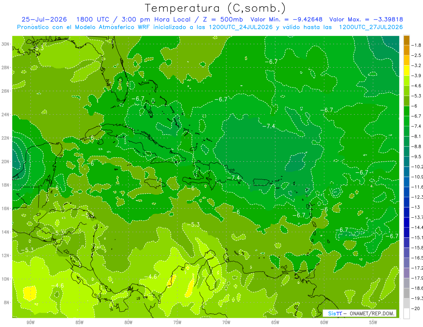Click the -17.2 label on the color scale
Image resolution: width=423 pixels, height=327 pixels.
pos(418,268)
